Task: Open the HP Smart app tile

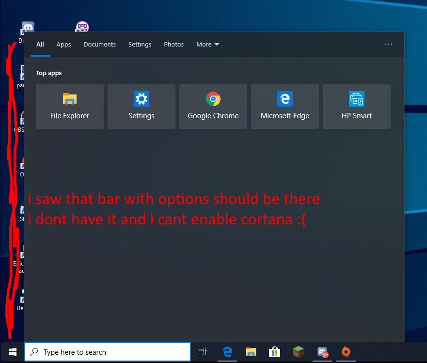Action: coord(357,107)
